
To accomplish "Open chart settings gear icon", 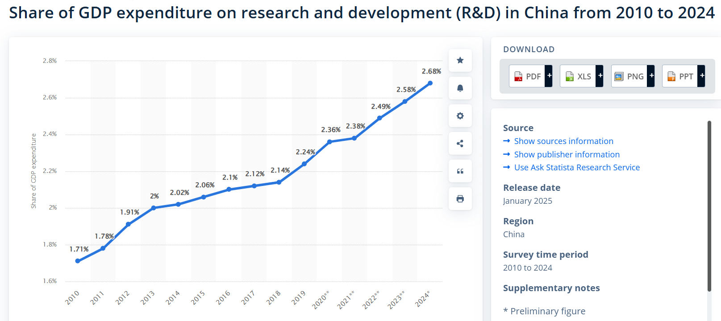I will [x=460, y=116].
